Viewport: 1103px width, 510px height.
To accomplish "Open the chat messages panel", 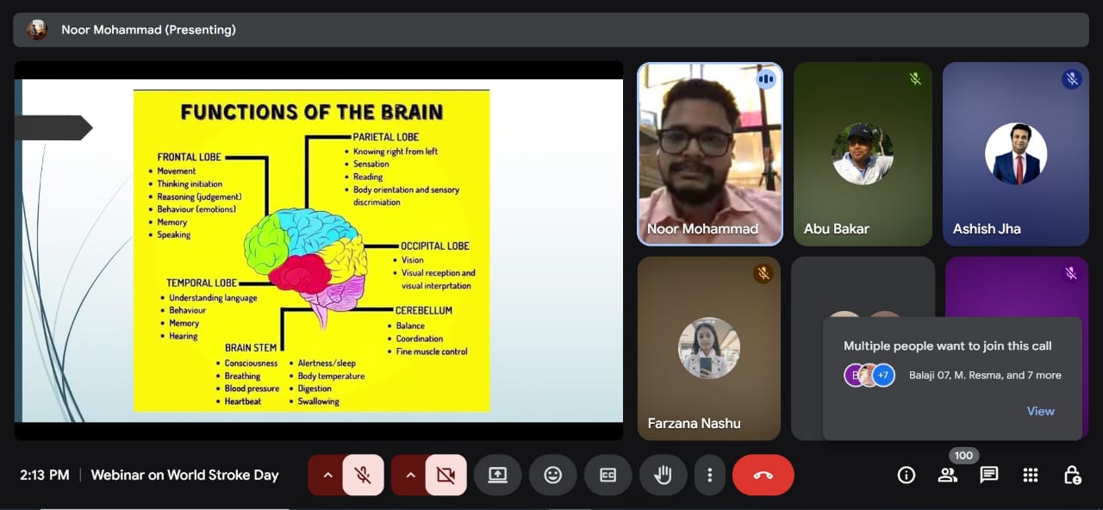I will click(x=988, y=475).
